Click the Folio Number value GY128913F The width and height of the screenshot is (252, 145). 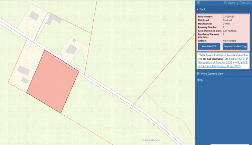(228, 17)
